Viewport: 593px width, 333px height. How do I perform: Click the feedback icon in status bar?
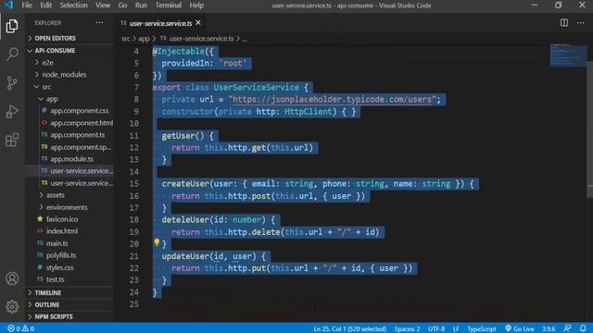(x=567, y=328)
